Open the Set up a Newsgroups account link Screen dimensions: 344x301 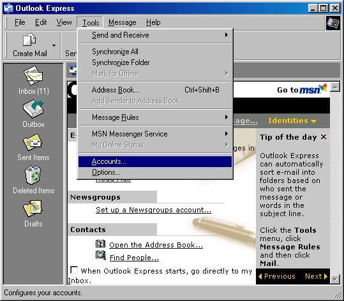(153, 210)
